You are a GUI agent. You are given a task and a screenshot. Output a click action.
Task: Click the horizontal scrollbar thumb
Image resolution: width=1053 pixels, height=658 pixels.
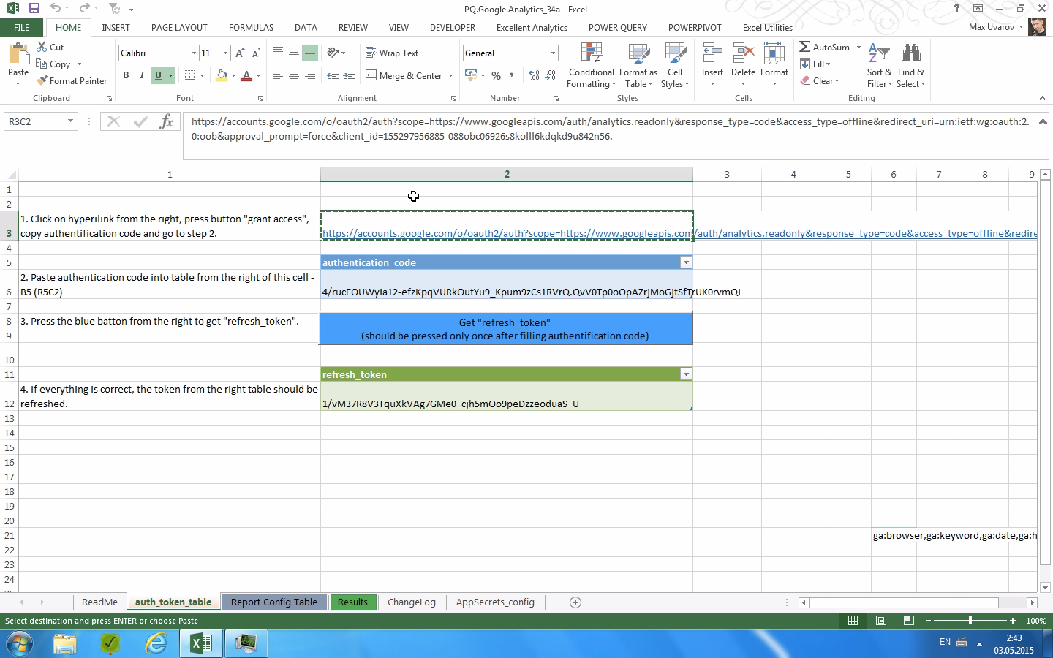pyautogui.click(x=904, y=602)
